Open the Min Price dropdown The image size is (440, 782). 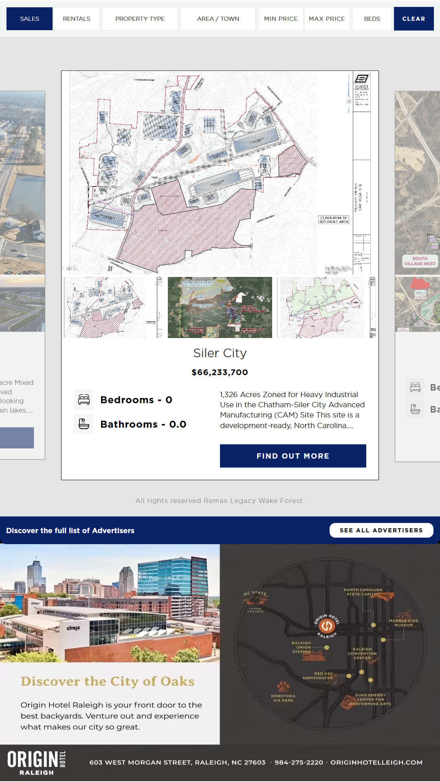pyautogui.click(x=281, y=19)
